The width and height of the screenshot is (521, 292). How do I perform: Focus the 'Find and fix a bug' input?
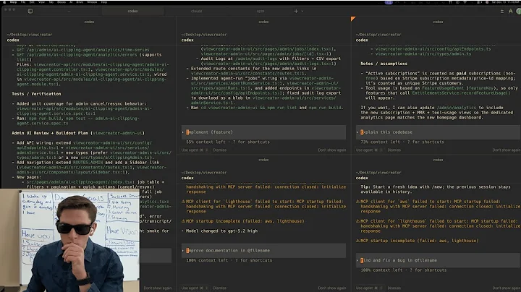click(438, 260)
